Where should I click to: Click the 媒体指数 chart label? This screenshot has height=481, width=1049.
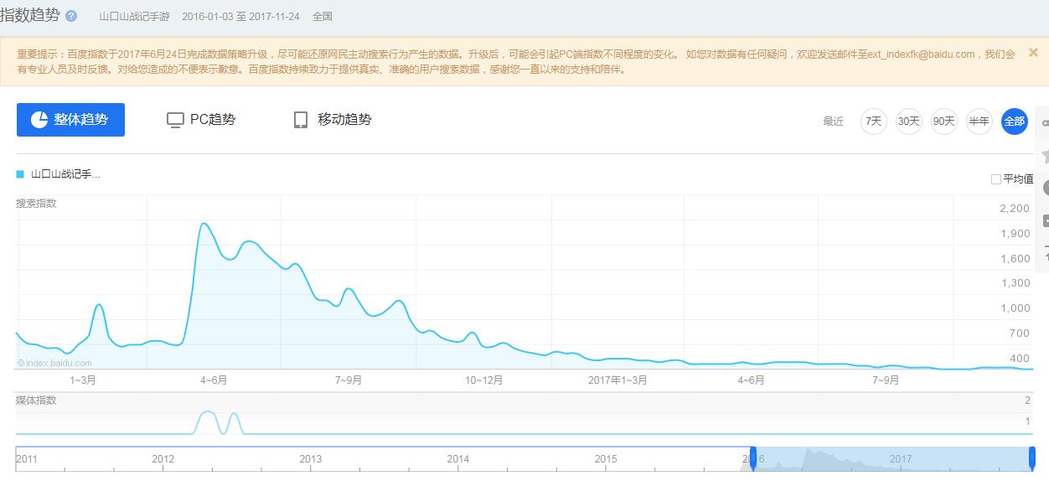(36, 401)
